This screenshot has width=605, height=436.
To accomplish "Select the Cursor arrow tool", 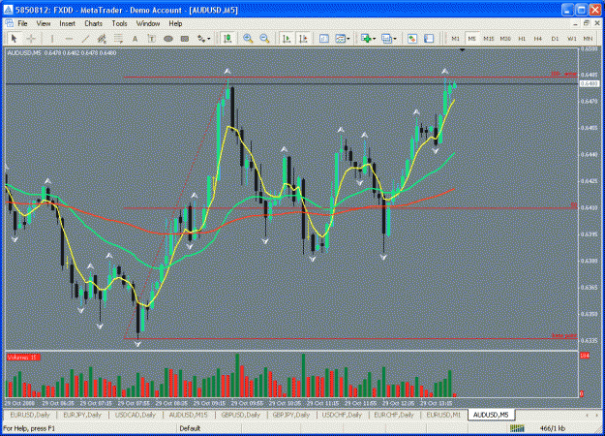I will pyautogui.click(x=14, y=38).
